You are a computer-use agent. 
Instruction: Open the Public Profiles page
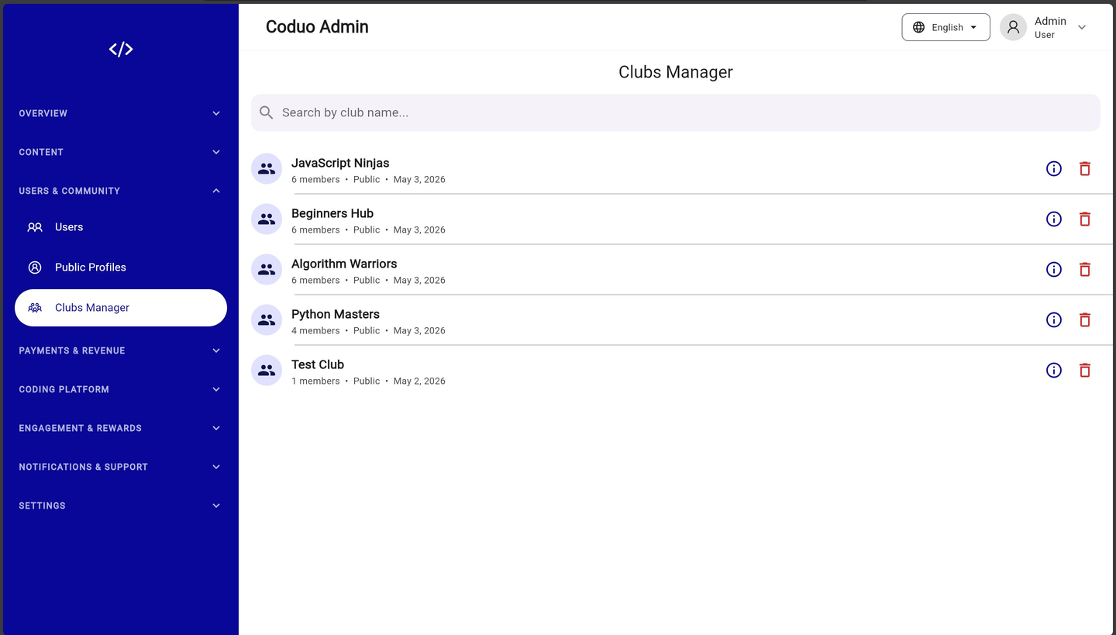121,267
